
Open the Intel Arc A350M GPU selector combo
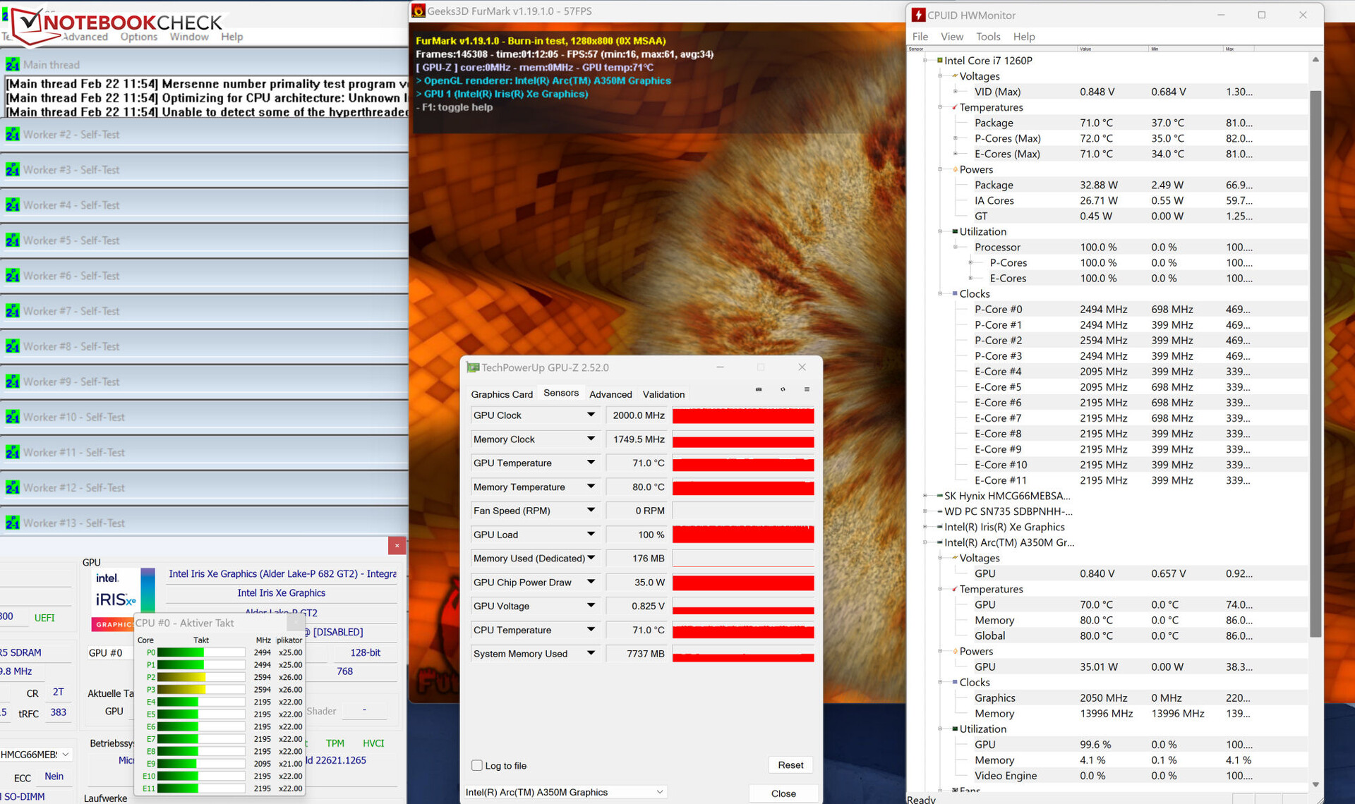[565, 792]
